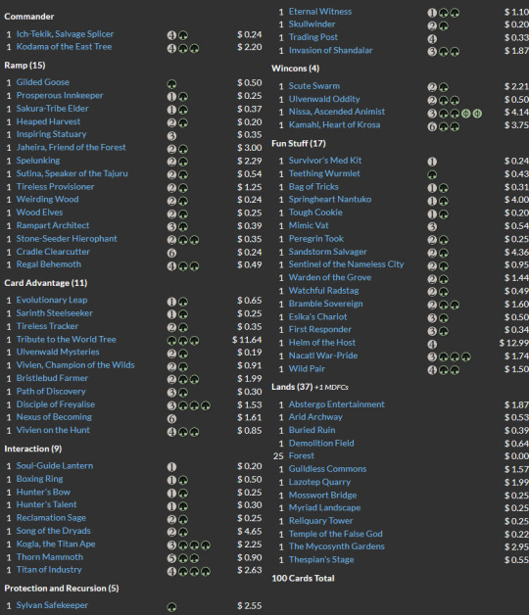Open the Song of the Dryads card link

click(53, 531)
